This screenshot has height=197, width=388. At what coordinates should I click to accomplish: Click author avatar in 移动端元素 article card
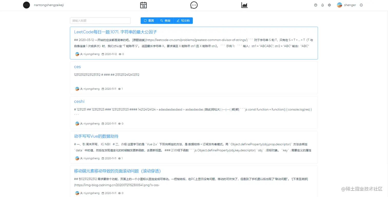click(77, 193)
